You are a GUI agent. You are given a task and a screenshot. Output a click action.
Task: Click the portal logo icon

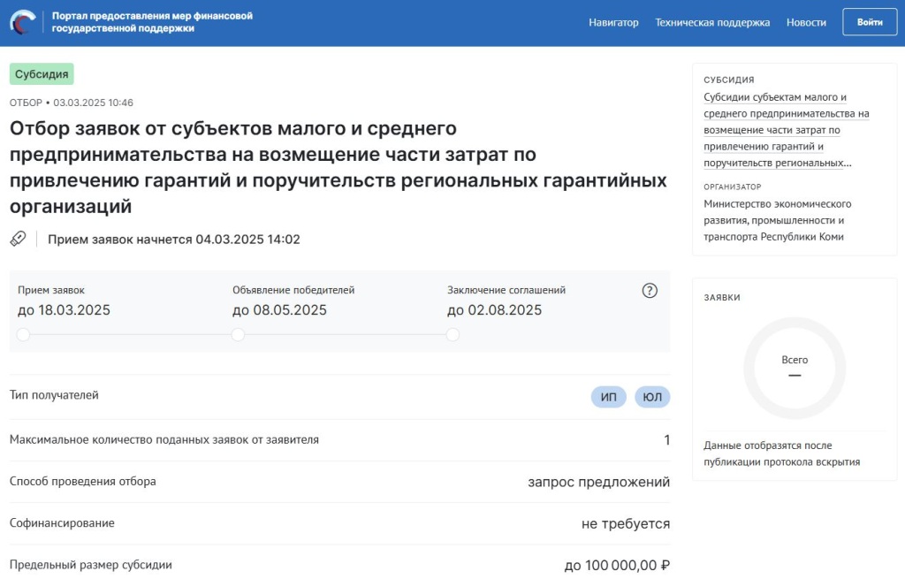(22, 22)
